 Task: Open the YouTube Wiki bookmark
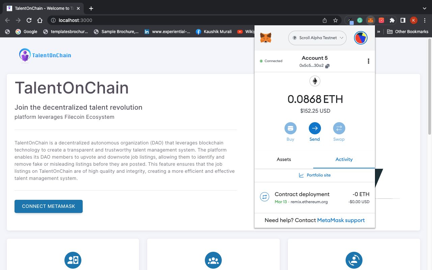tap(245, 31)
